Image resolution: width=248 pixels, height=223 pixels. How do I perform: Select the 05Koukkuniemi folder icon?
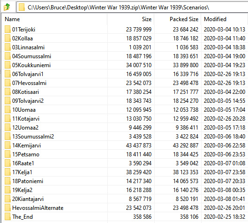tap(8, 65)
